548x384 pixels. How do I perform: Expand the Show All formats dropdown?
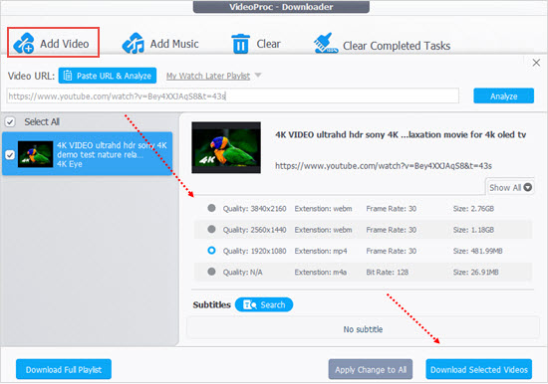pos(510,187)
